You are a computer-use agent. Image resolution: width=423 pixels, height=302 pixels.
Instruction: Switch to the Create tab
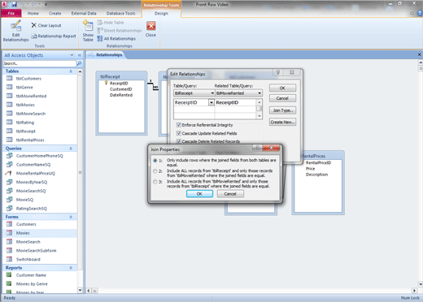tap(55, 13)
